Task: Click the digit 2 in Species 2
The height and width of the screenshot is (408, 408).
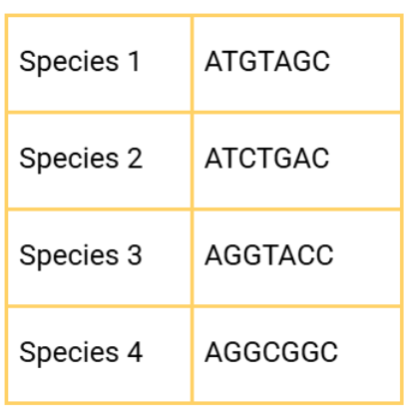Action: [x=135, y=159]
